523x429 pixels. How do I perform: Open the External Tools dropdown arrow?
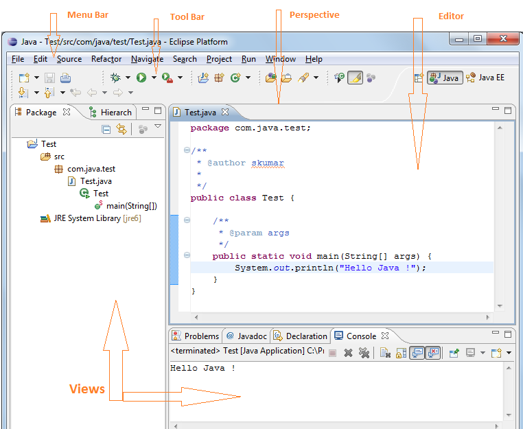[180, 78]
